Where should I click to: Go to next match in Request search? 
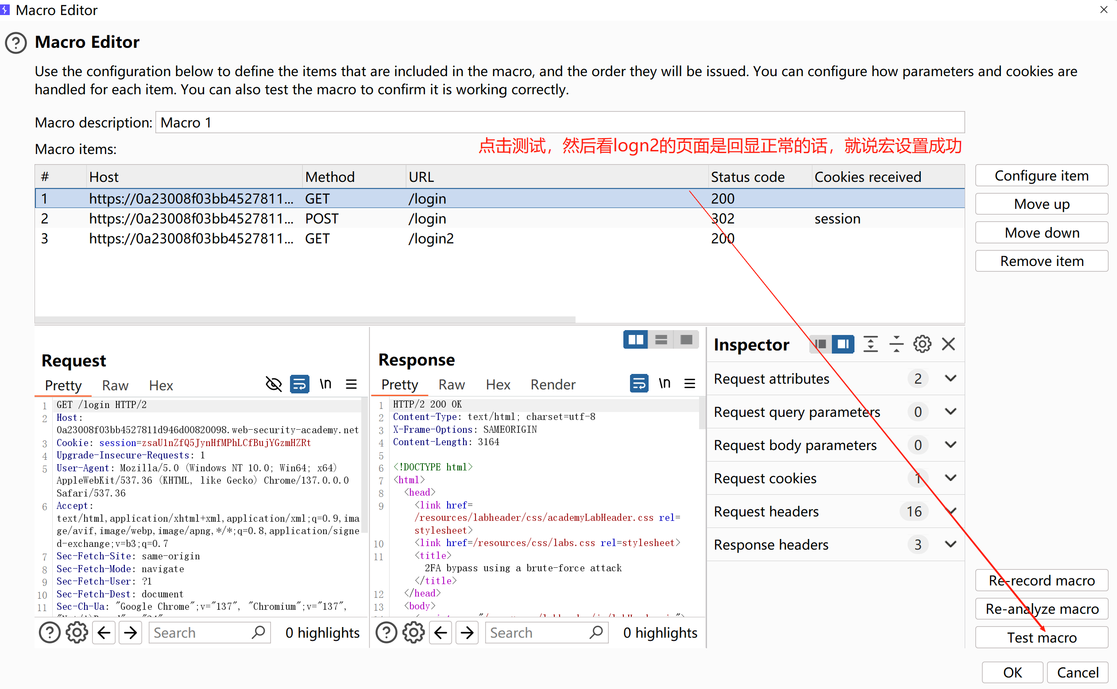pyautogui.click(x=131, y=632)
